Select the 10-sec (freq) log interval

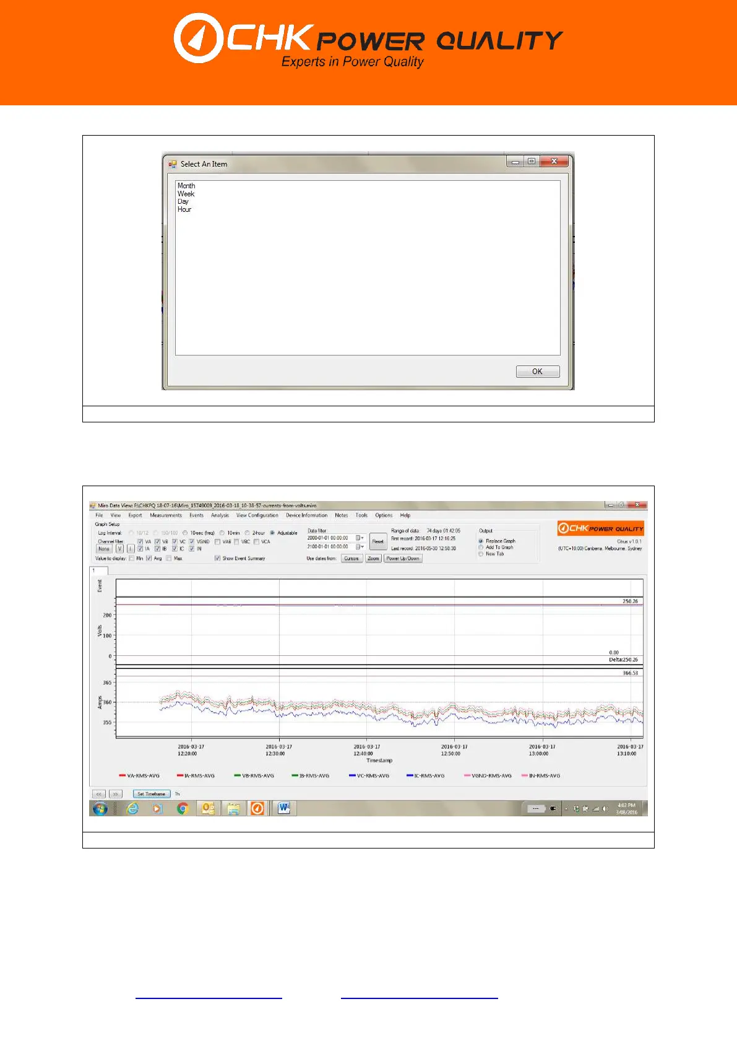(185, 533)
